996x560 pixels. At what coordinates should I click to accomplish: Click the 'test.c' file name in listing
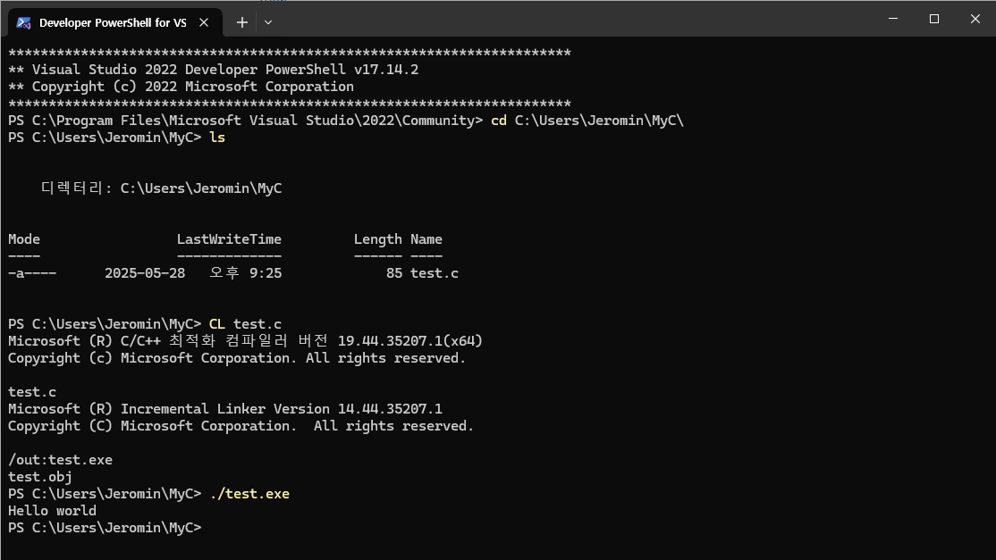435,273
